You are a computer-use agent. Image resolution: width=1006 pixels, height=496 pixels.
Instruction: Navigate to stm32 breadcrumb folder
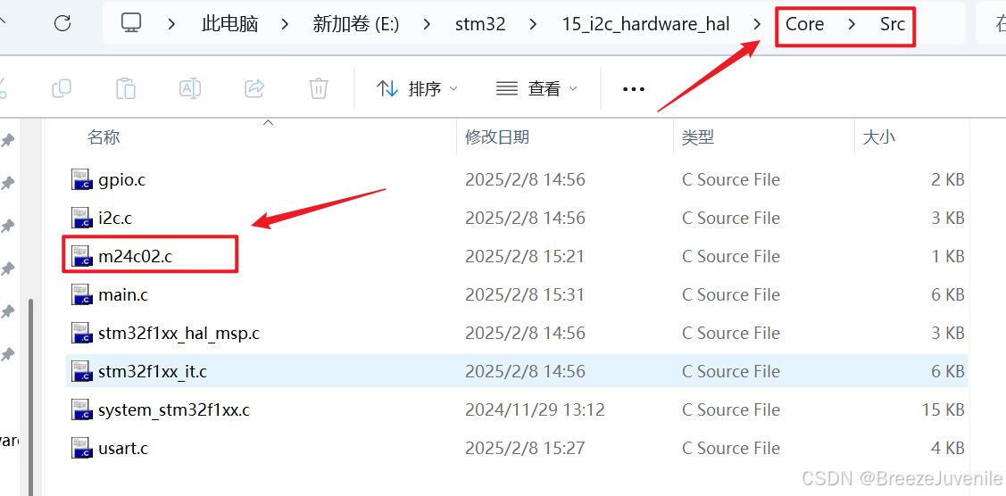click(480, 24)
